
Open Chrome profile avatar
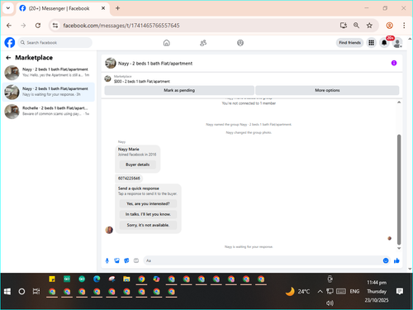pyautogui.click(x=389, y=26)
